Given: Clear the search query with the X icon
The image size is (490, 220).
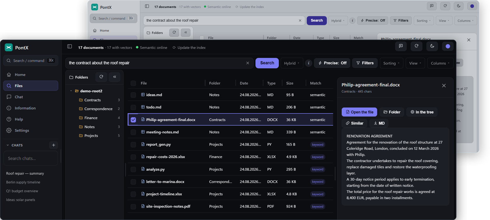Looking at the screenshot, I should pyautogui.click(x=248, y=63).
